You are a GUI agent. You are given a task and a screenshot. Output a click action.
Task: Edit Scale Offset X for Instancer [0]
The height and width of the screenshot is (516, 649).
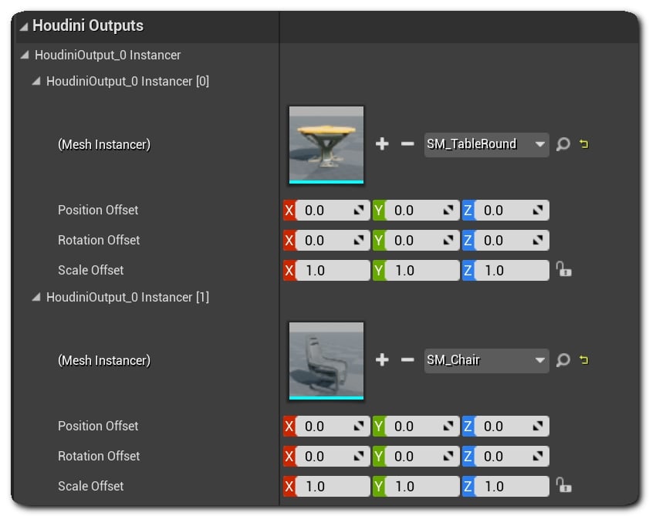[333, 270]
